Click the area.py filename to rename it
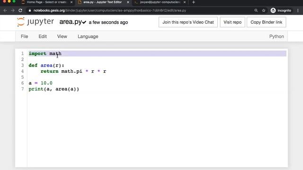This screenshot has width=303, height=170. (71, 22)
